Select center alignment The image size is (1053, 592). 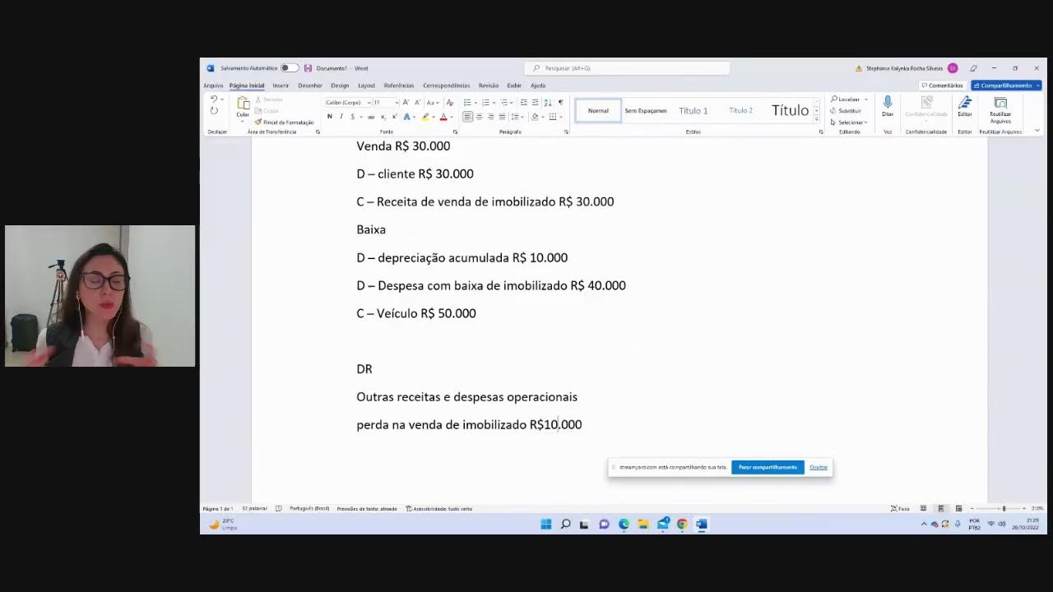pos(479,117)
